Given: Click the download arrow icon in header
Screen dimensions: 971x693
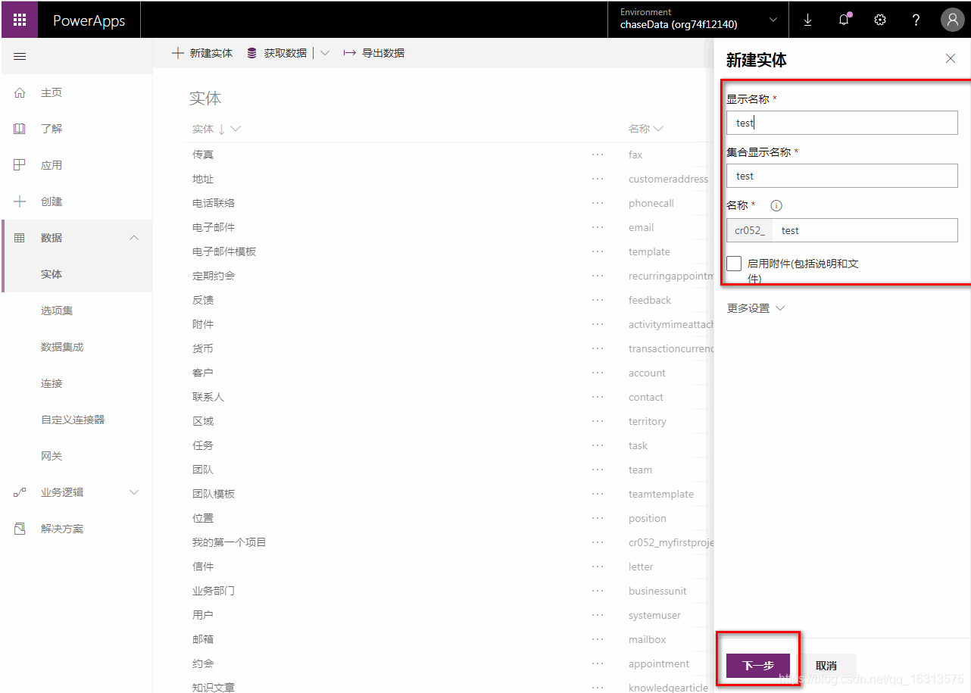Looking at the screenshot, I should coord(807,20).
